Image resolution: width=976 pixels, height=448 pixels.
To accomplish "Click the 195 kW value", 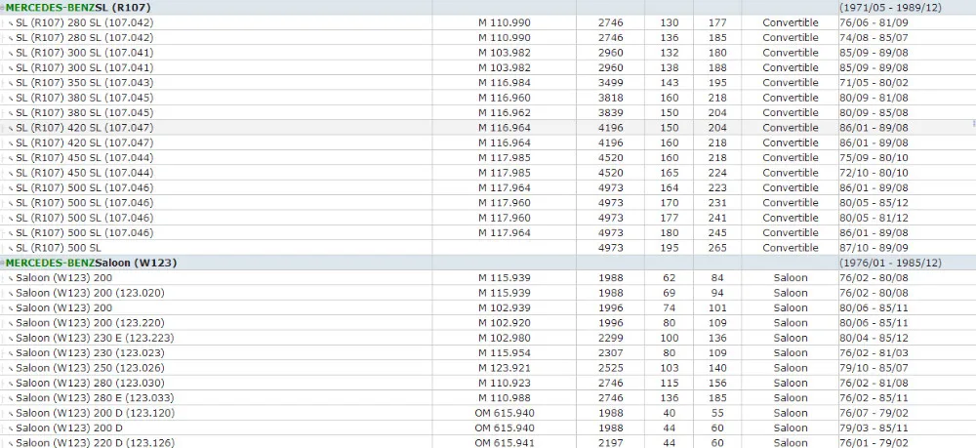I will point(670,248).
